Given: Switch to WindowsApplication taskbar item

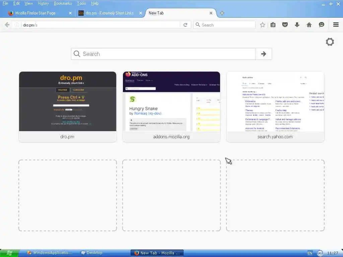Looking at the screenshot, I should point(50,253).
